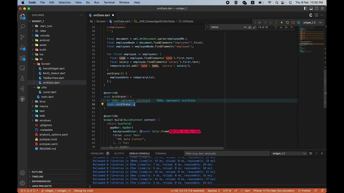Viewport: 344px width, 193px height.
Task: Open the widget inspector from the debug toolbar
Action: point(299,23)
